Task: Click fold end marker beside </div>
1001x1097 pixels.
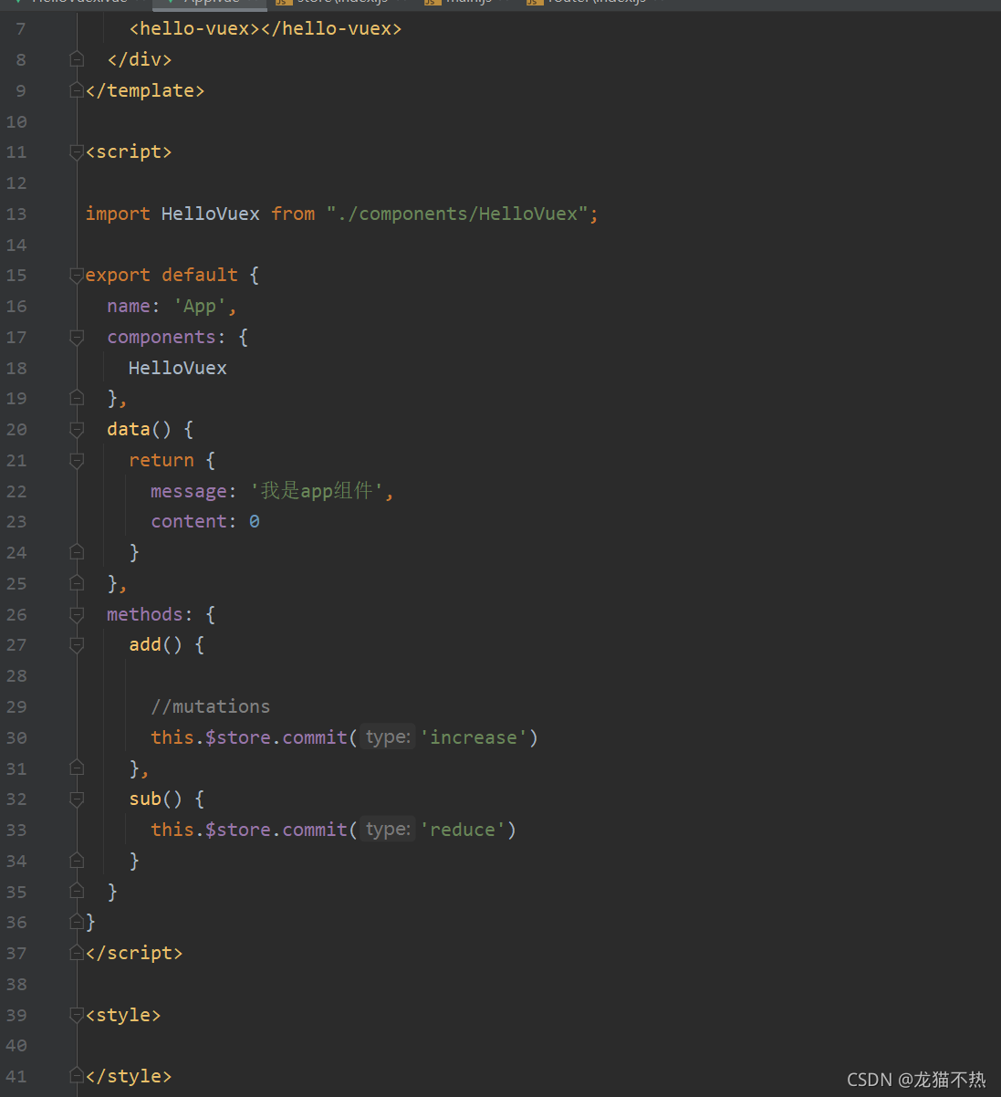Action: (77, 59)
